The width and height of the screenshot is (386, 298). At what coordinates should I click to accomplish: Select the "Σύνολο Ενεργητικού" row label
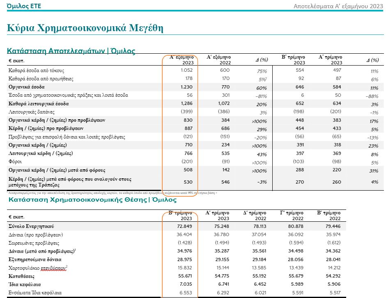tap(31, 226)
